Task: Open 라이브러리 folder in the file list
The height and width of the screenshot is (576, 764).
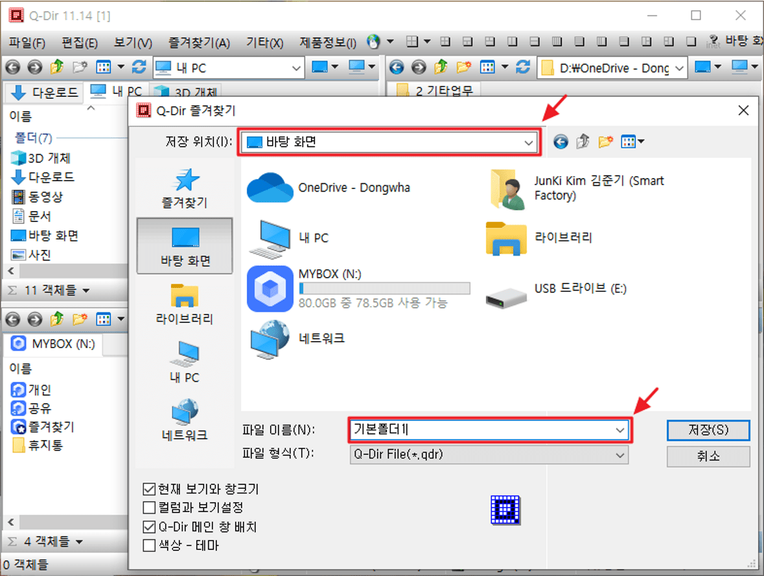Action: tap(539, 238)
